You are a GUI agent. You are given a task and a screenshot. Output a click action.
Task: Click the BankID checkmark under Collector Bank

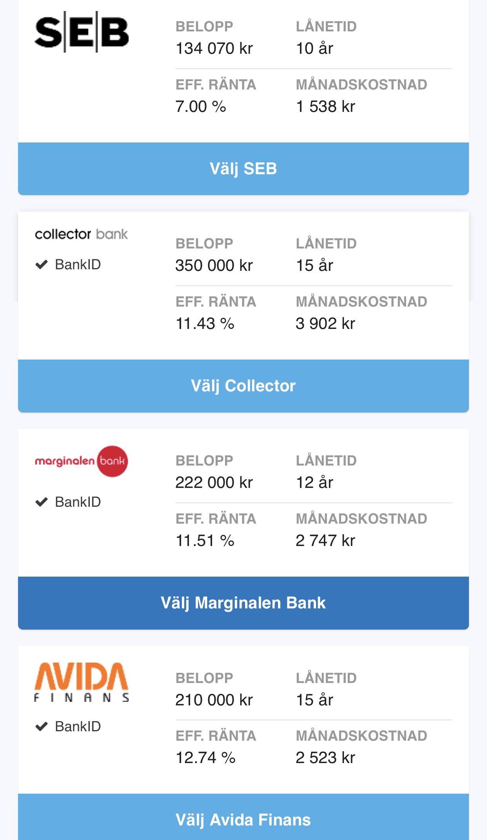[x=42, y=265]
